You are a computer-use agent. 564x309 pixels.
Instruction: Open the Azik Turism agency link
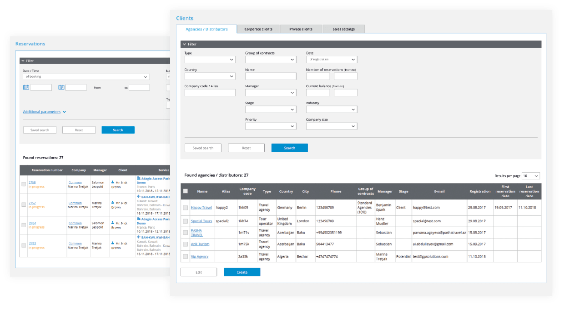(200, 244)
